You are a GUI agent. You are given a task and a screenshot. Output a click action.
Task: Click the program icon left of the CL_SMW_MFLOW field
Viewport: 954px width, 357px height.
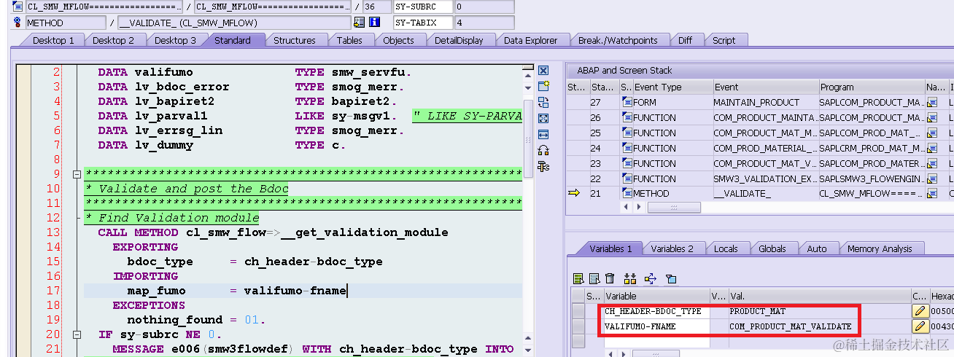(x=18, y=7)
